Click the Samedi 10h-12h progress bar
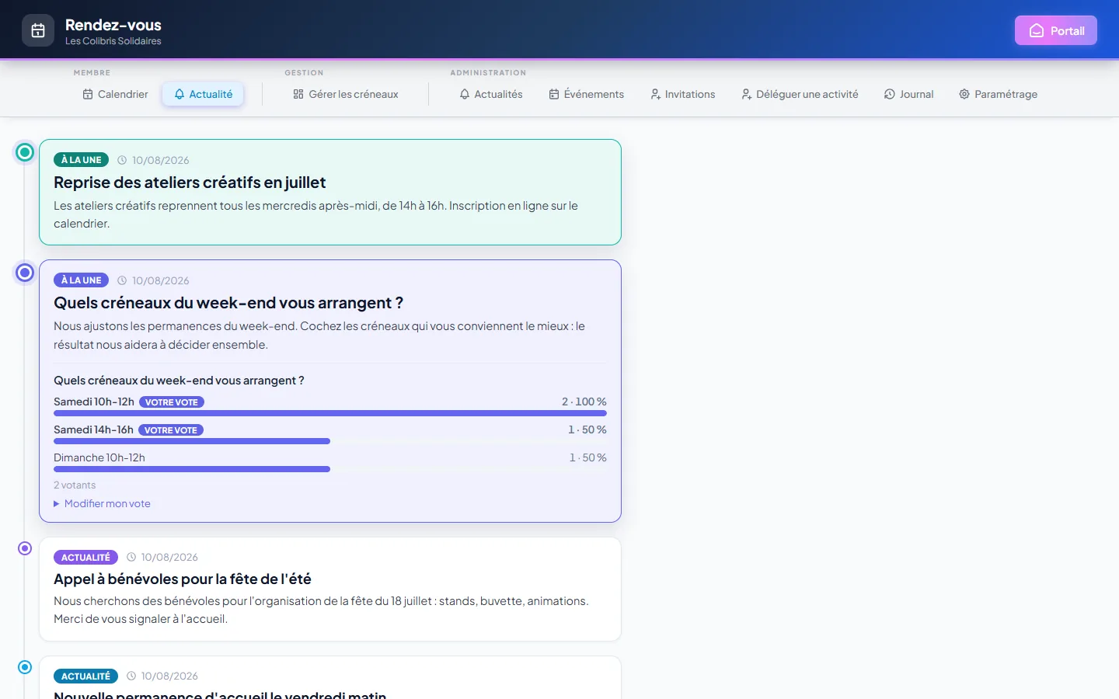The width and height of the screenshot is (1119, 699). click(x=330, y=413)
